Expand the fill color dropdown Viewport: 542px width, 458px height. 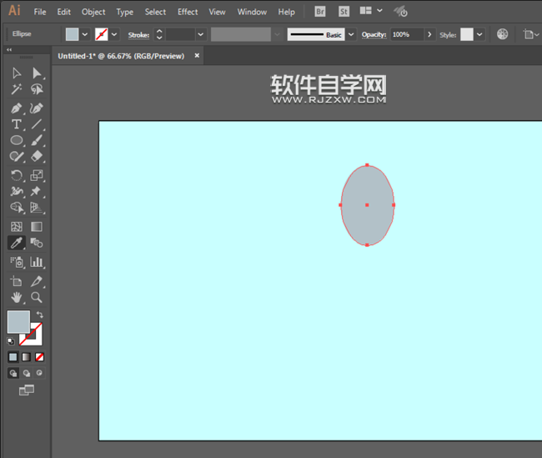coord(85,34)
